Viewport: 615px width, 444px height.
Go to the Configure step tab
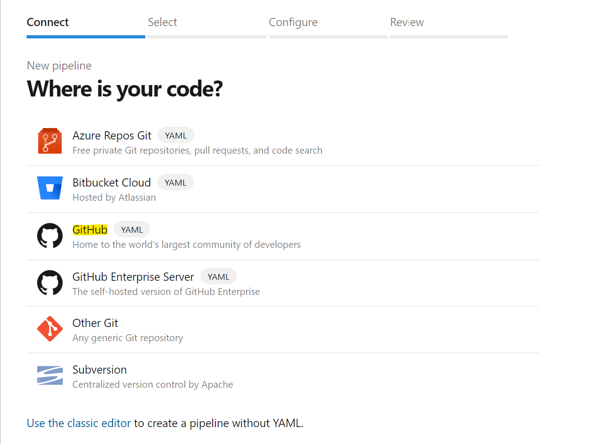[293, 22]
